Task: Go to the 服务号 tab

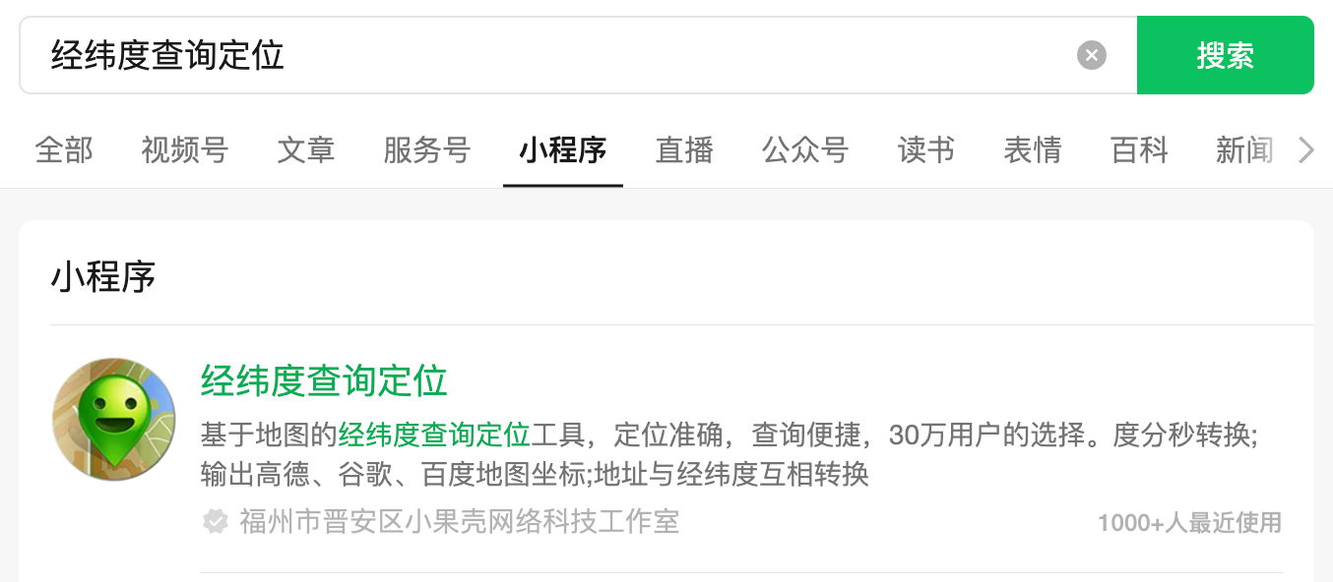Action: click(x=427, y=150)
